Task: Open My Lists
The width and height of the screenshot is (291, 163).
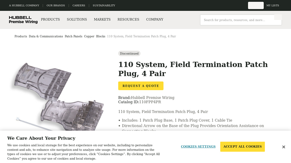Action: tap(272, 5)
